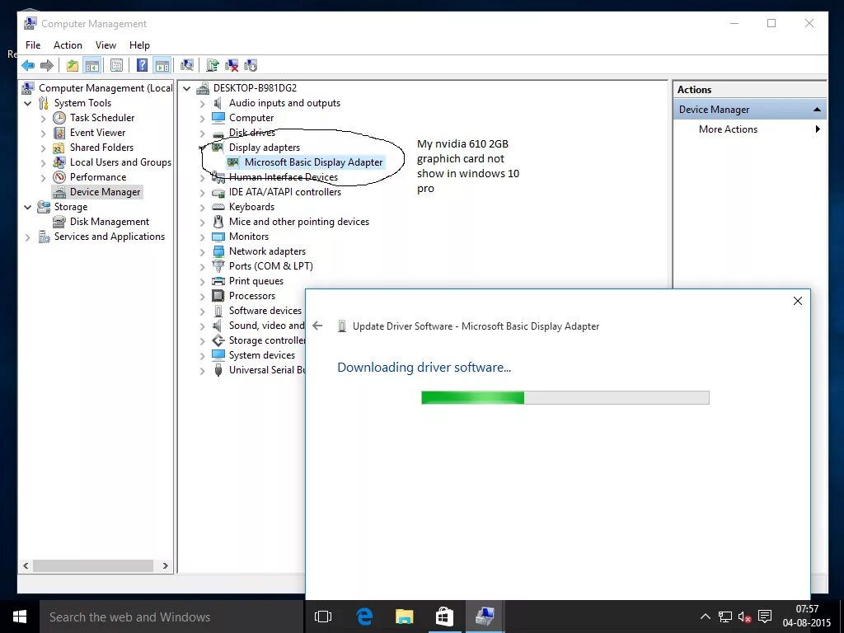Collapse Device Manager actions section arrow
Image resolution: width=844 pixels, height=633 pixels.
pyautogui.click(x=817, y=110)
